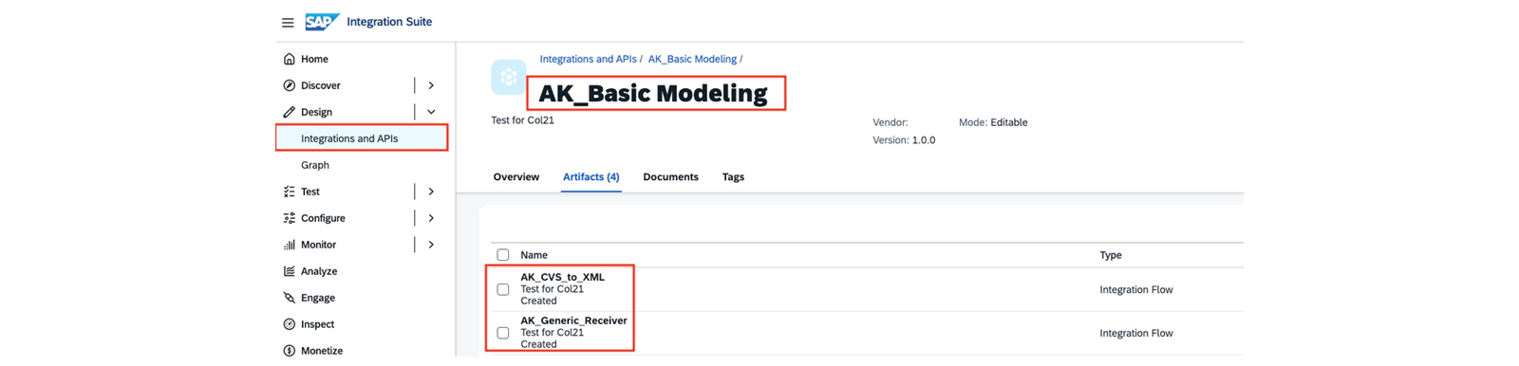Click Integration Flow type for AK_Generic_Receiver
Image resolution: width=1519 pixels, height=366 pixels.
click(1136, 333)
